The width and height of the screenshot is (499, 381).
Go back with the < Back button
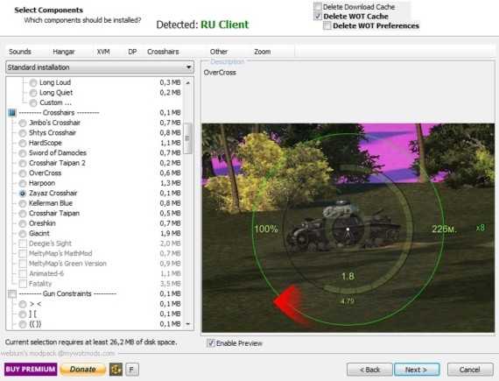[369, 370]
